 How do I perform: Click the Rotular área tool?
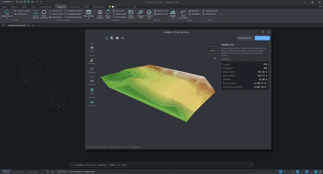coord(55,17)
